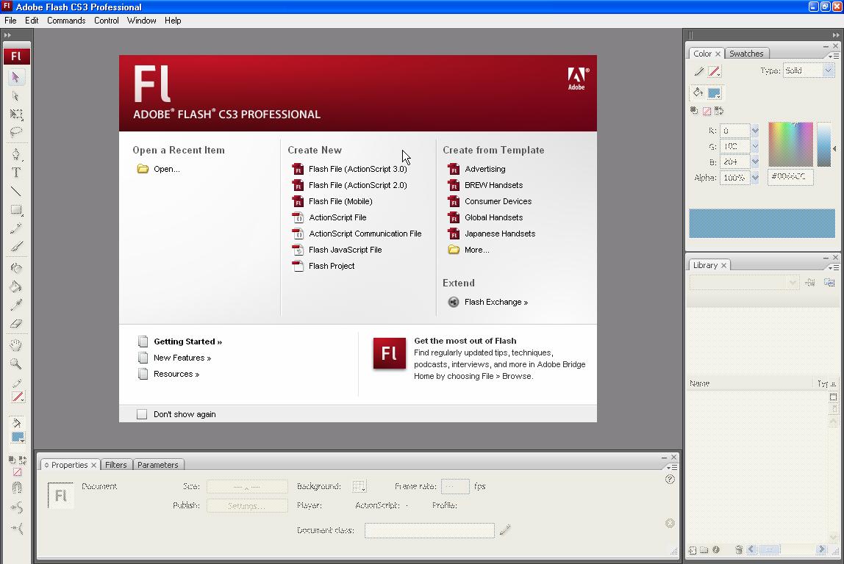The width and height of the screenshot is (844, 564).
Task: Open the Commands menu
Action: (x=65, y=21)
